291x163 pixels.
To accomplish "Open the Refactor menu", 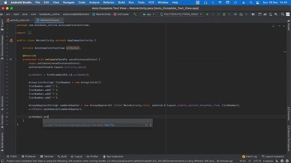I will pos(109,2).
